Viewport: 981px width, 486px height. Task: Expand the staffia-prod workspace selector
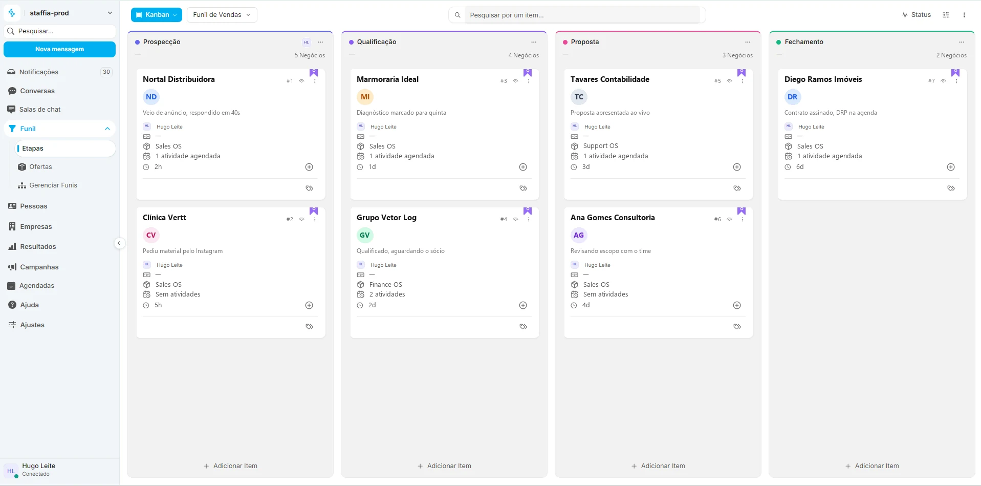tap(59, 13)
